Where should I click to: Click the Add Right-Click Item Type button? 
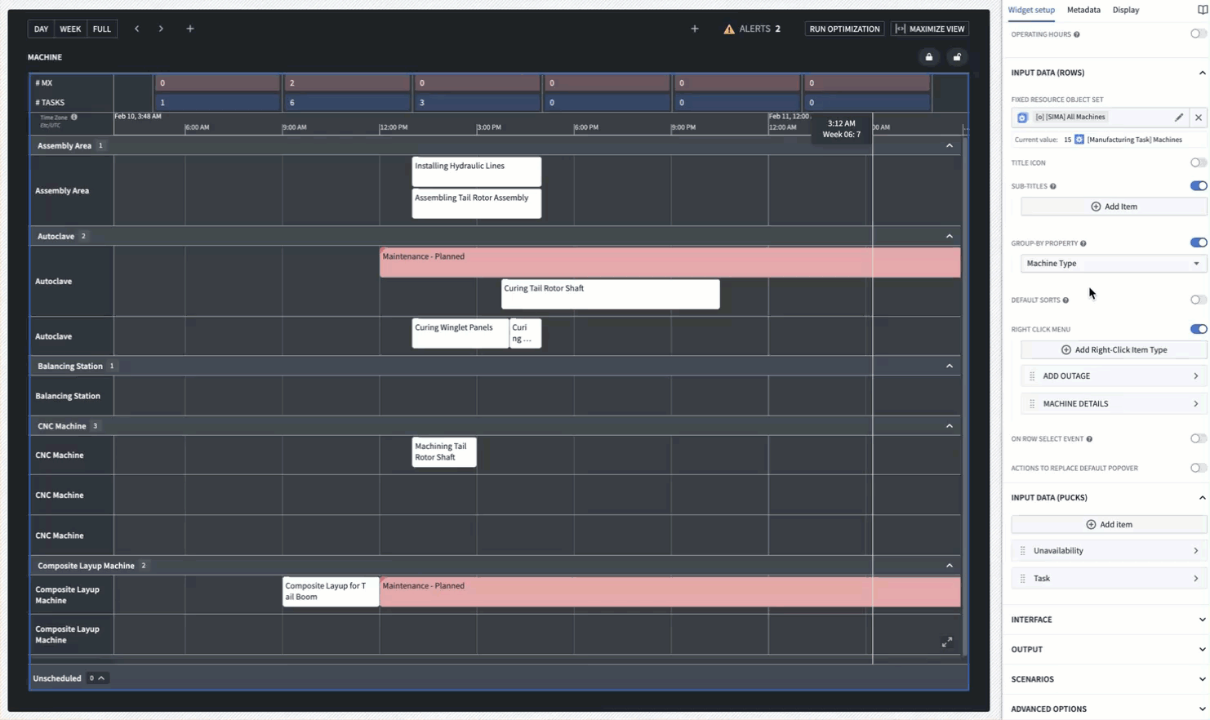pos(1114,349)
